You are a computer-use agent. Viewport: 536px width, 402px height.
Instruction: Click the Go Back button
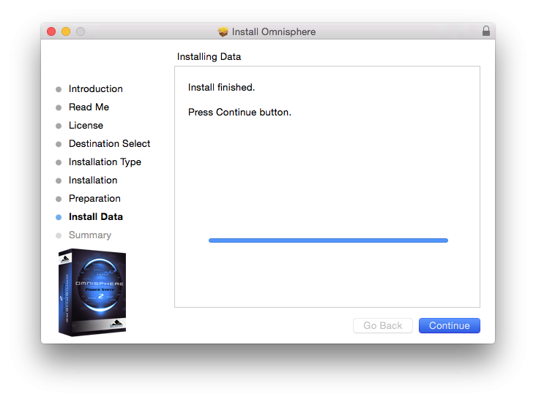(x=382, y=325)
